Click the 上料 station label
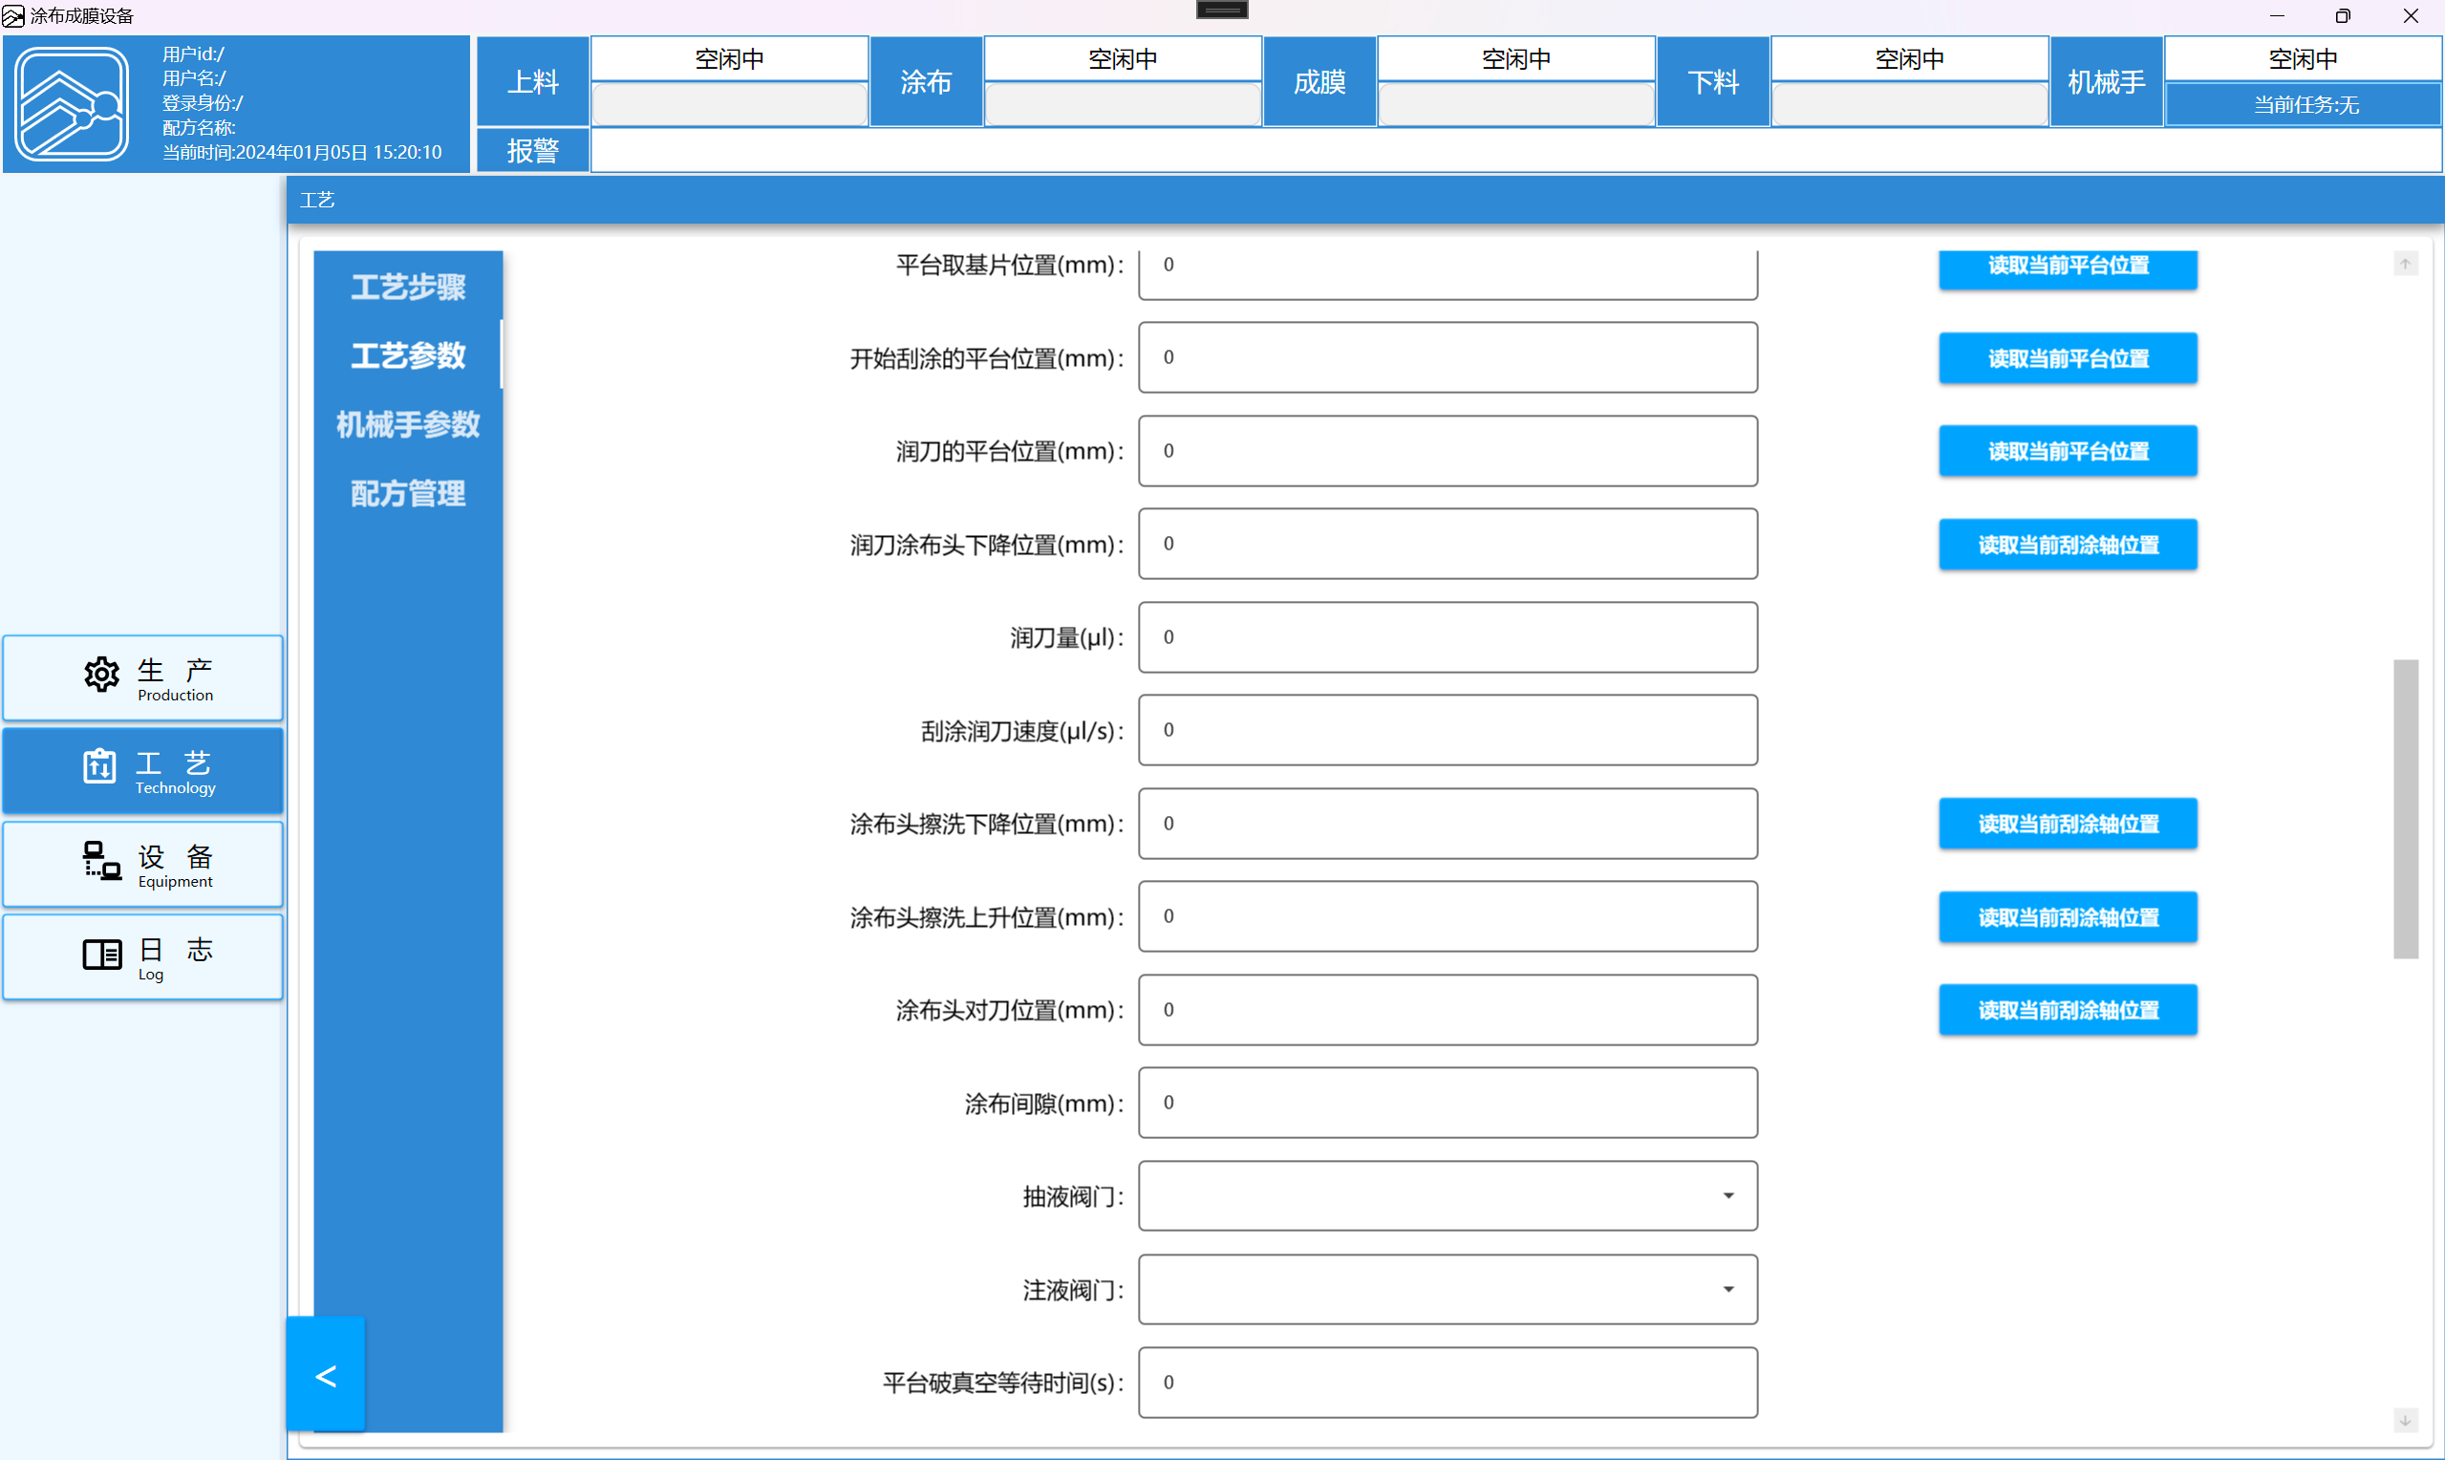The width and height of the screenshot is (2445, 1460). (533, 81)
